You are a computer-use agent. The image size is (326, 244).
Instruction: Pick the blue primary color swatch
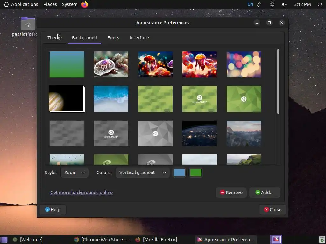click(x=179, y=173)
